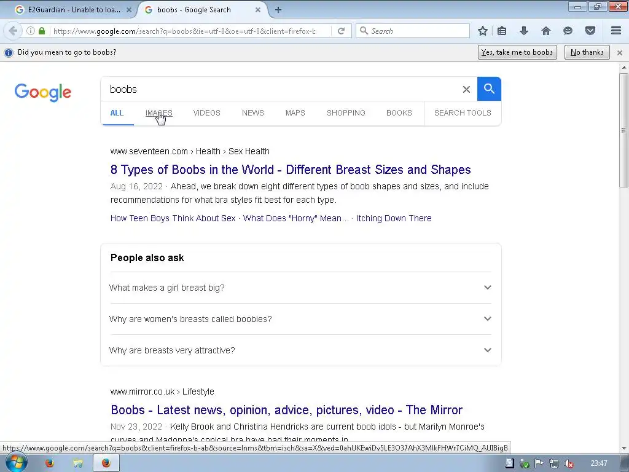The height and width of the screenshot is (472, 629).
Task: Click the green secure padlock icon
Action: [42, 31]
